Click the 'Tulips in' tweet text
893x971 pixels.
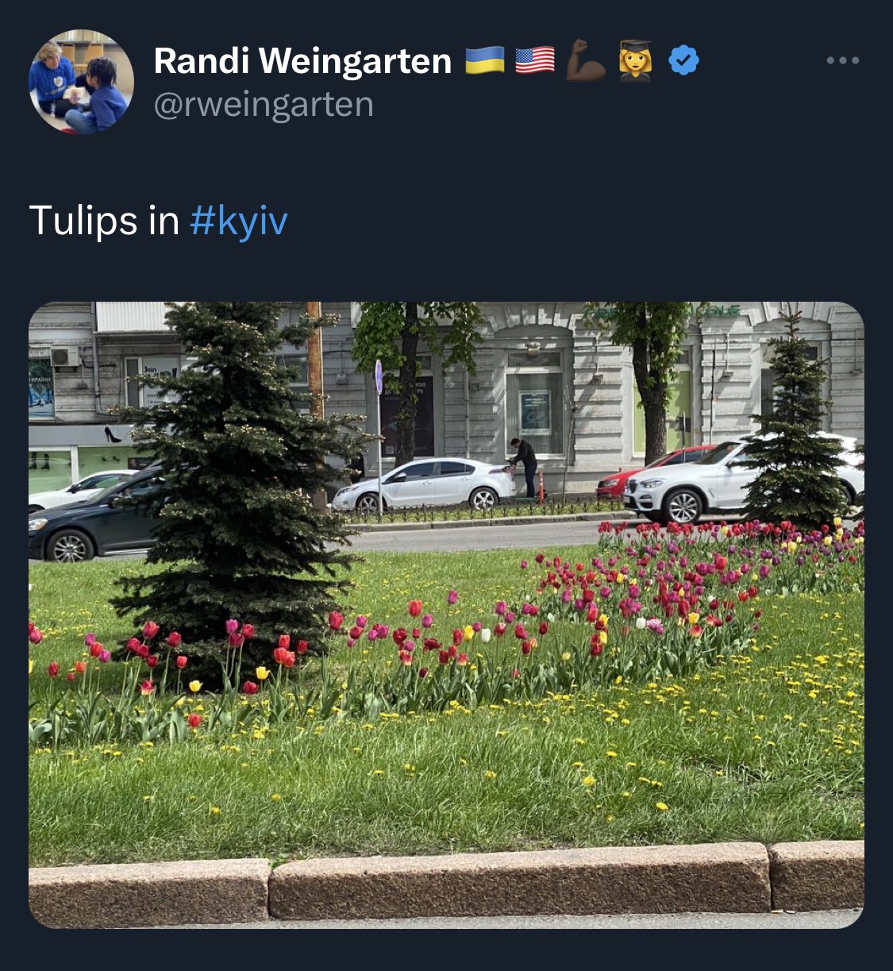(104, 220)
